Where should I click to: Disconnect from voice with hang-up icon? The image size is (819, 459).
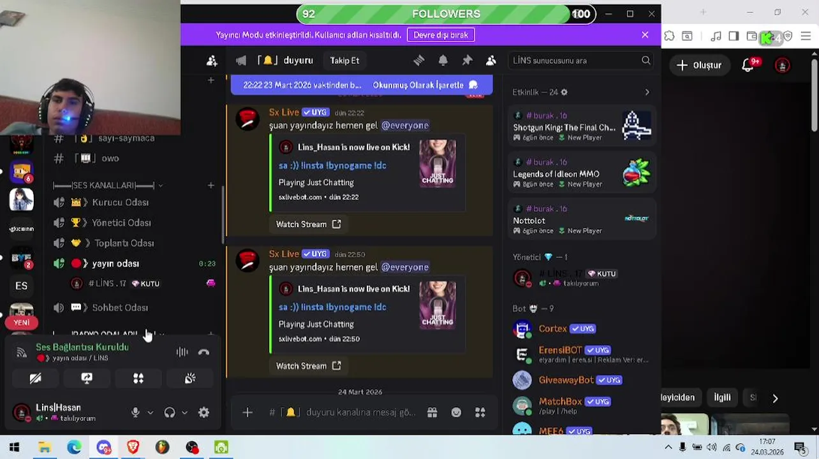click(204, 352)
